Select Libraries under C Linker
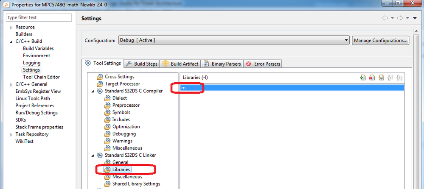The image size is (424, 189). (121, 170)
